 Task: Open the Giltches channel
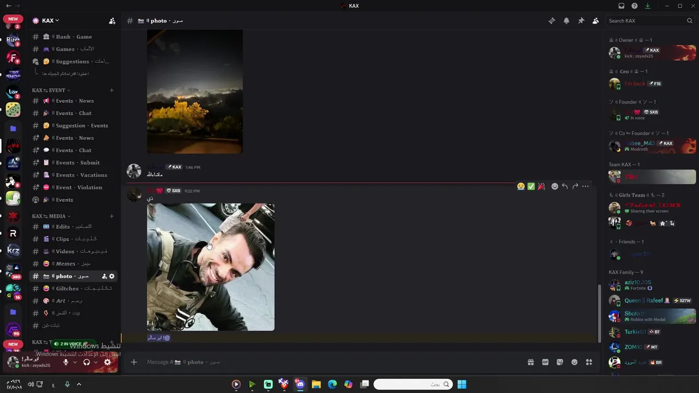(73, 288)
